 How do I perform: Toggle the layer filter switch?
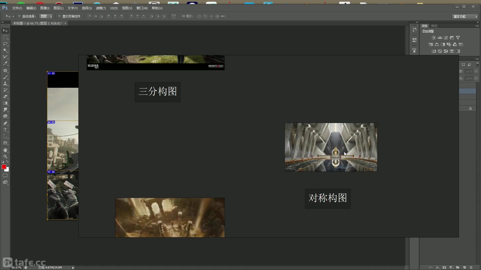tap(477, 64)
